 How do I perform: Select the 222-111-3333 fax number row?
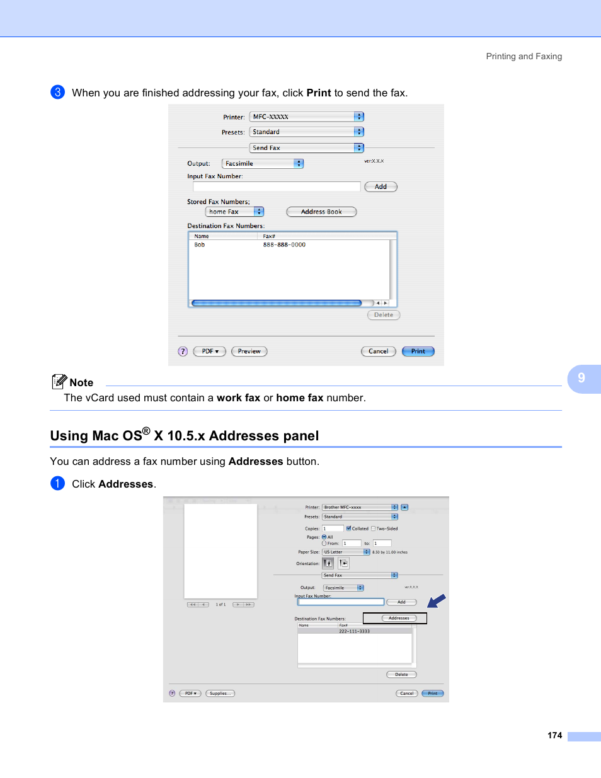point(355,631)
